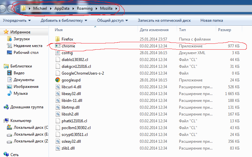Click the 1 665 КБ size value
This screenshot has height=157, width=252.
coord(232,94)
